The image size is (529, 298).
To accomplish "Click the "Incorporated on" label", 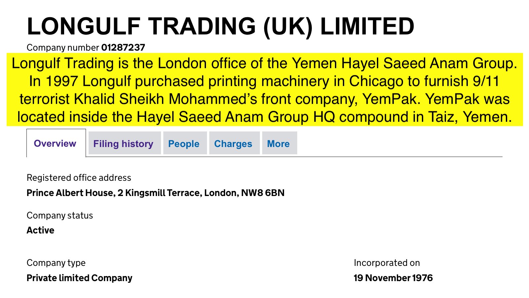I will pyautogui.click(x=387, y=263).
